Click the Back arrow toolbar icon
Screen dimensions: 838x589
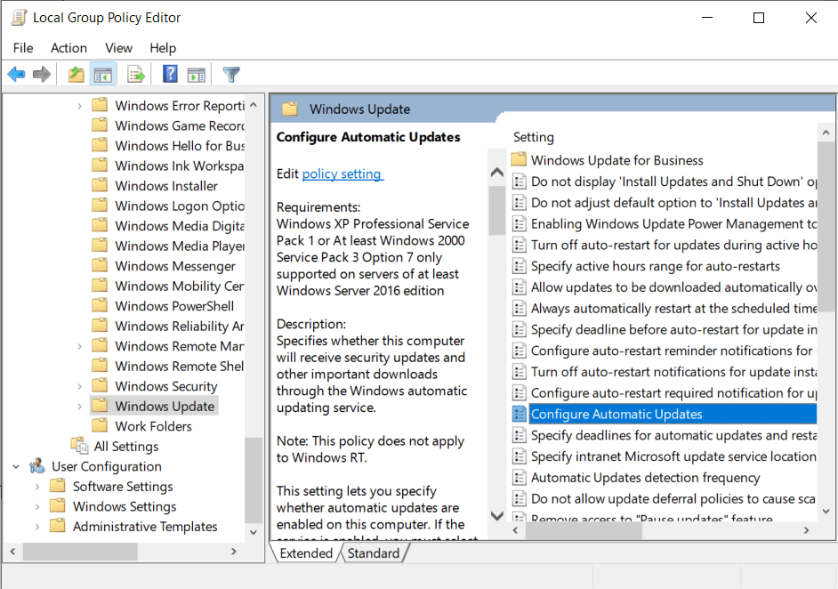click(17, 75)
